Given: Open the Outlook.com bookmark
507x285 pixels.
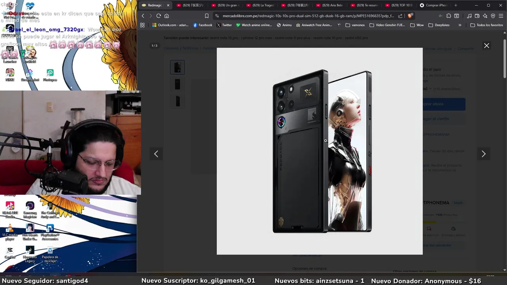Looking at the screenshot, I should (170, 25).
